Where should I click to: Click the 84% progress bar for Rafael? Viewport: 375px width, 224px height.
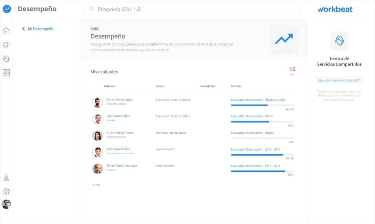coord(262,171)
